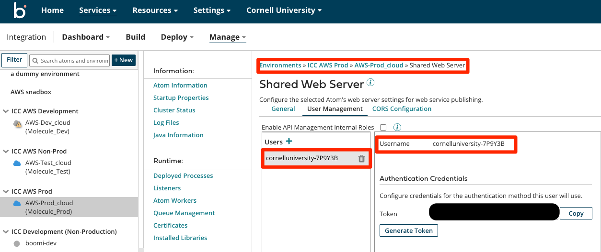This screenshot has width=601, height=252.
Task: Click the Environments breadcrumb link
Action: tap(280, 65)
